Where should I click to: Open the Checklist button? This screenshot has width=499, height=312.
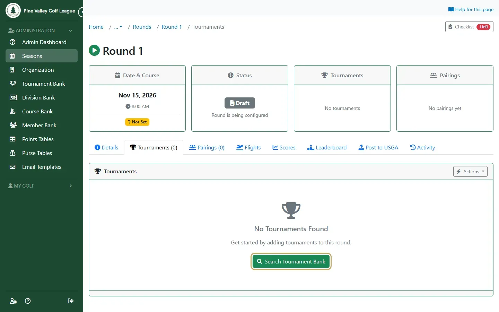[x=469, y=27]
